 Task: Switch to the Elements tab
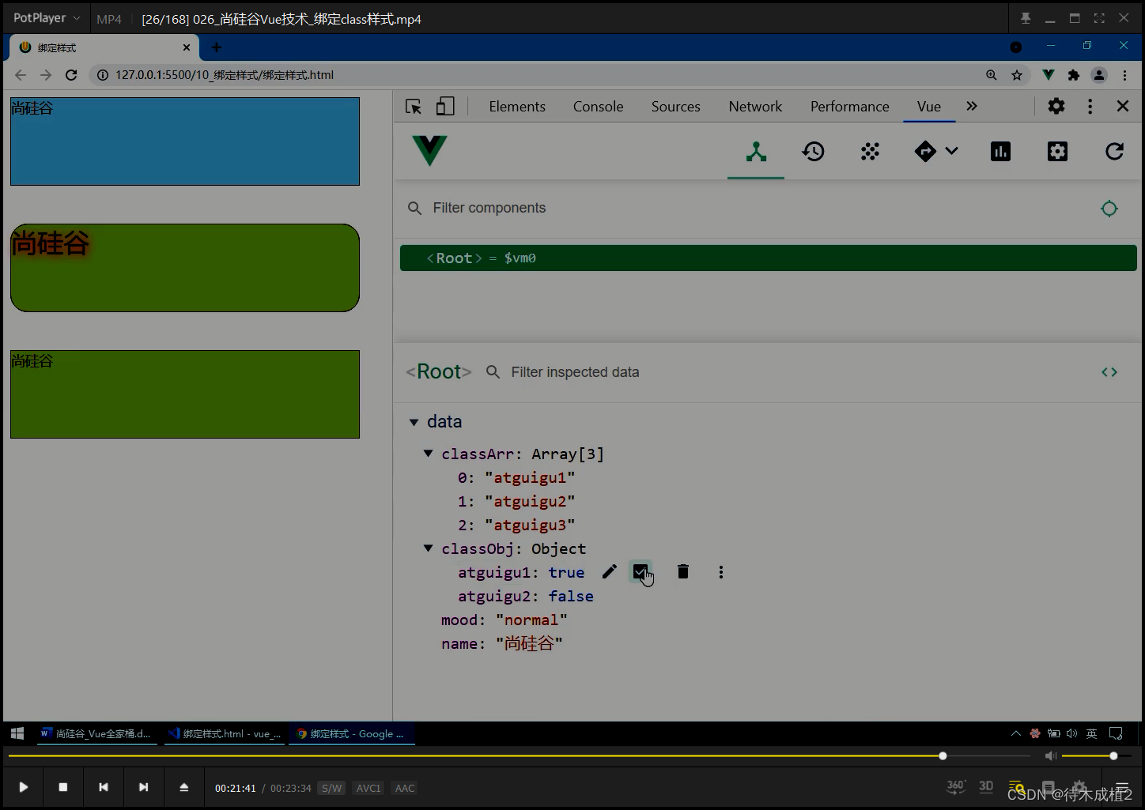517,107
